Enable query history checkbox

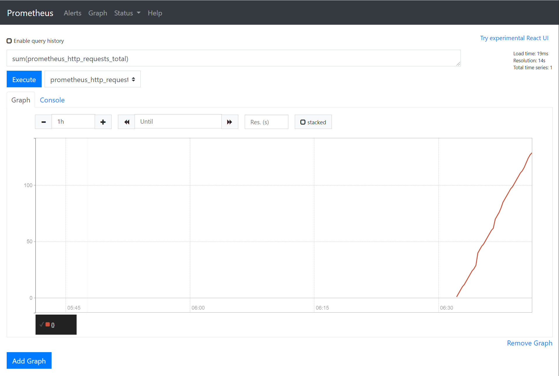(x=9, y=41)
